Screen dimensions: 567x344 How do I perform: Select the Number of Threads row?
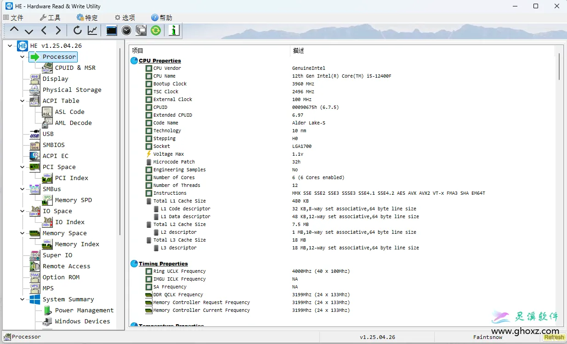click(x=342, y=186)
